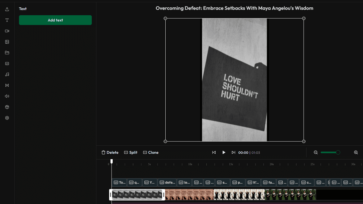Screen dimensions: 363x204
Task: Open the project Settings
Action: pos(7,118)
